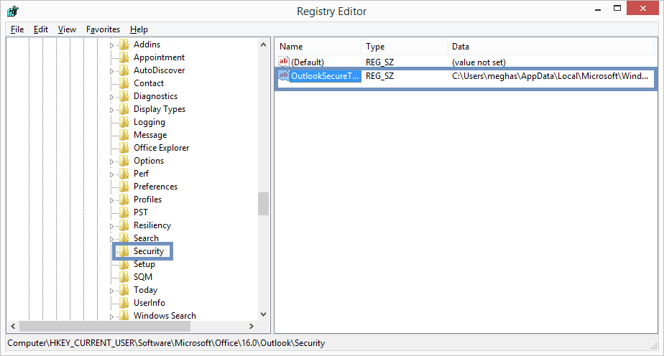664x356 pixels.
Task: Click the tree's horizontal scrollbar right arrow
Action: pos(251,326)
